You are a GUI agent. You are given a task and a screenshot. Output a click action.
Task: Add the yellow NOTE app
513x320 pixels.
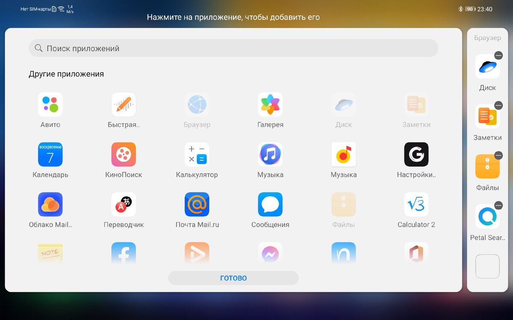[x=50, y=253]
